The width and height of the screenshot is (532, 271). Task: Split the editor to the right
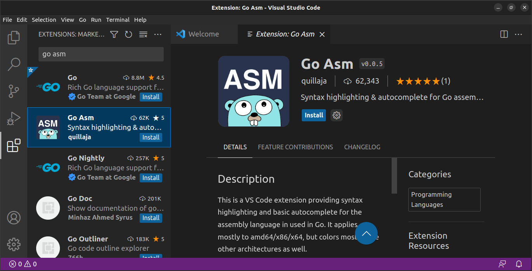[504, 34]
